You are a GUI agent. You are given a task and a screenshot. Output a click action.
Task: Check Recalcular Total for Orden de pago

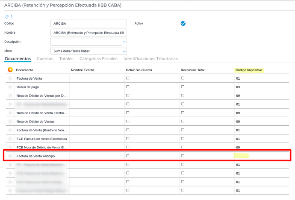pos(183,87)
